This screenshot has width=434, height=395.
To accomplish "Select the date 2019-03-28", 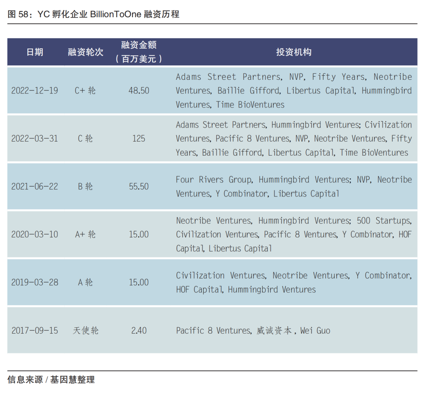I will 35,282.
